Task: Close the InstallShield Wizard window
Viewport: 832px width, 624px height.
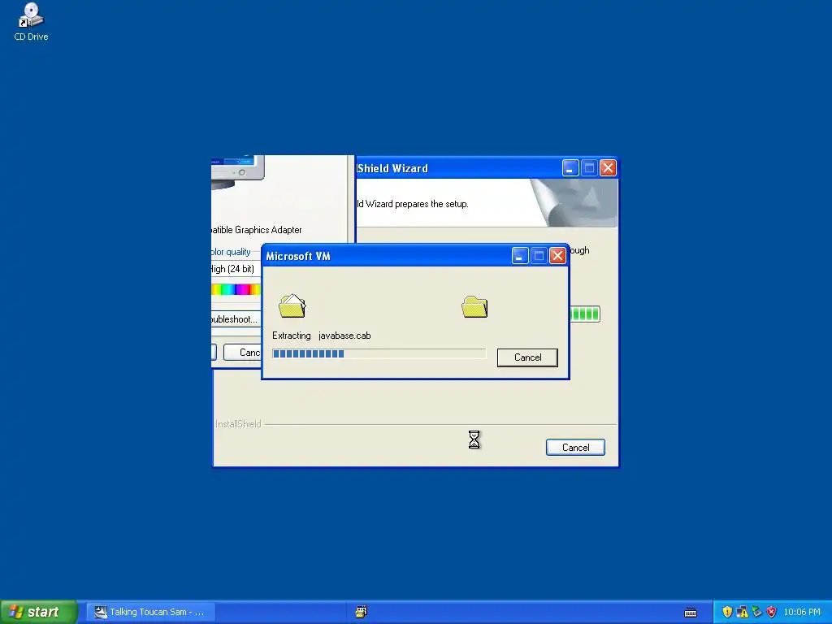Action: 608,168
